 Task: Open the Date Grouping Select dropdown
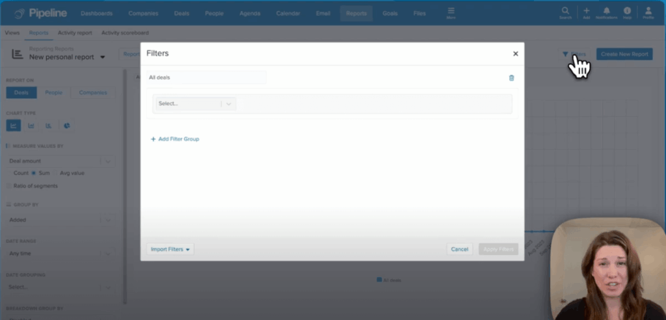pyautogui.click(x=60, y=287)
